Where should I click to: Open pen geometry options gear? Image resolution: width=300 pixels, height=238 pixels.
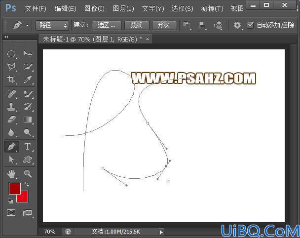(x=237, y=26)
